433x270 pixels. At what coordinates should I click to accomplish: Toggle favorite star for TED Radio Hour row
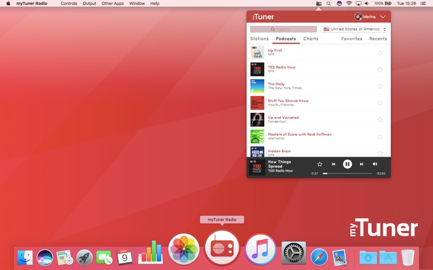pyautogui.click(x=380, y=70)
